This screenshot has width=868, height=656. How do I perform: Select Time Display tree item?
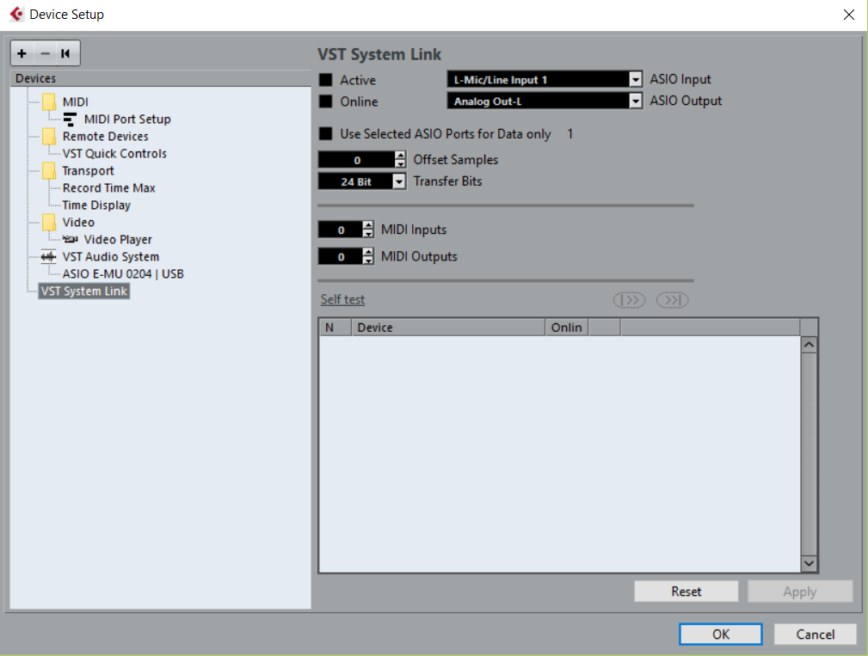96,205
